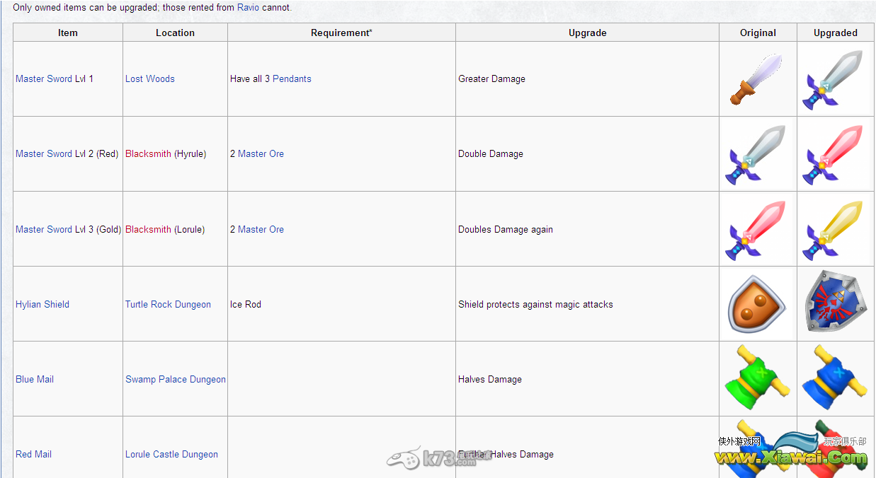Image resolution: width=876 pixels, height=478 pixels.
Task: Select the "Greater Damage" cell text
Action: (x=491, y=79)
